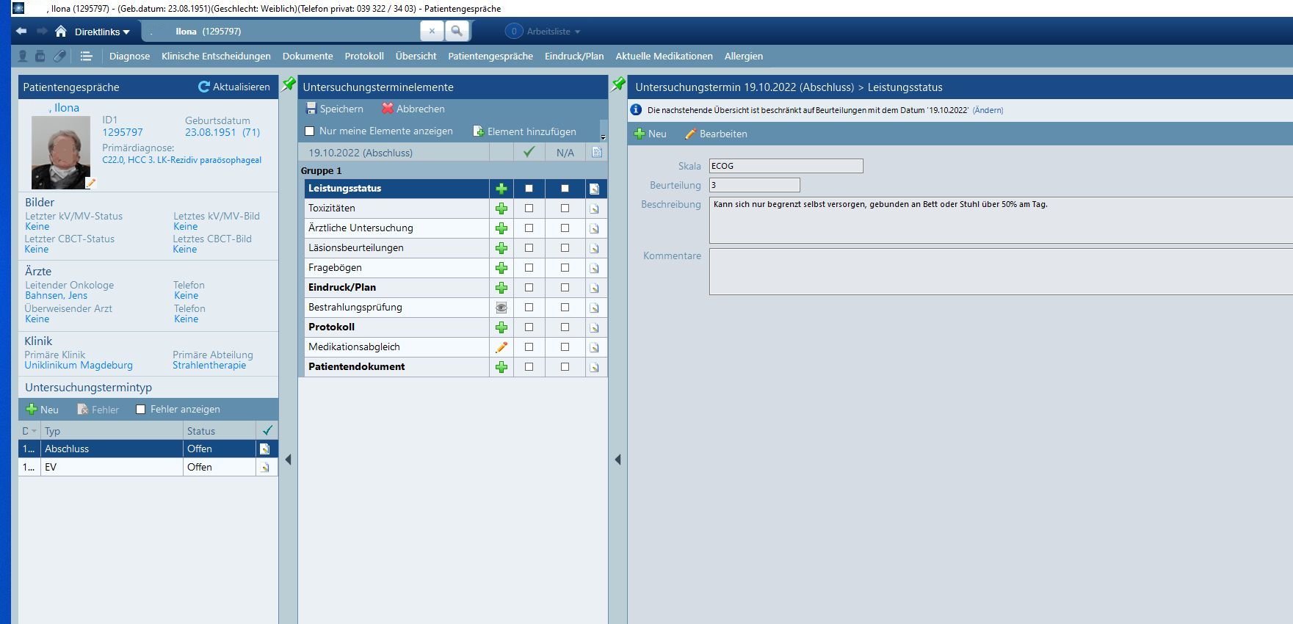
Task: Open the Aktuelle Medikationen menu
Action: point(664,57)
